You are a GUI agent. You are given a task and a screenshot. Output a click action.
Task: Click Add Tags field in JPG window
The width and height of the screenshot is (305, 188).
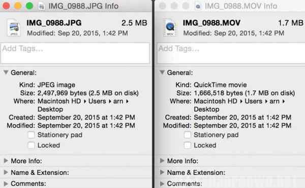75,53
